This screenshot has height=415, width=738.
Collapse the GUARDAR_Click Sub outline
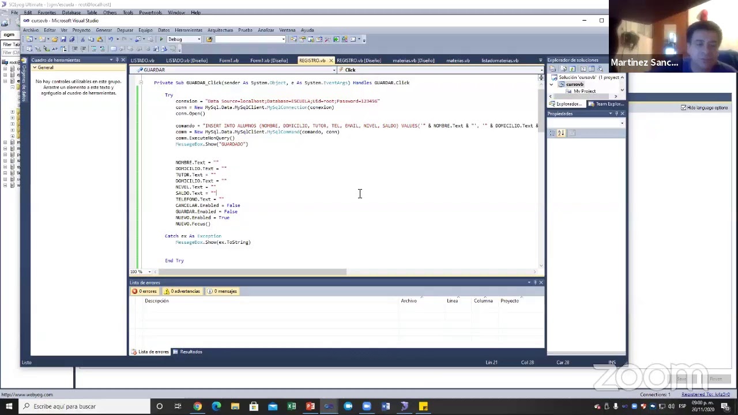tap(140, 82)
